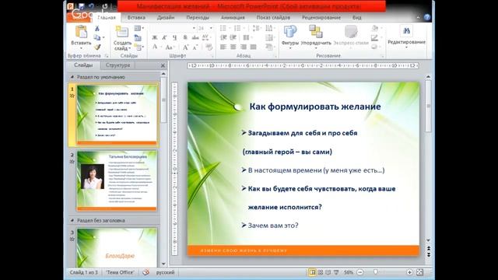
Task: Switch to the Анимация ribbon tab
Action: (233, 17)
